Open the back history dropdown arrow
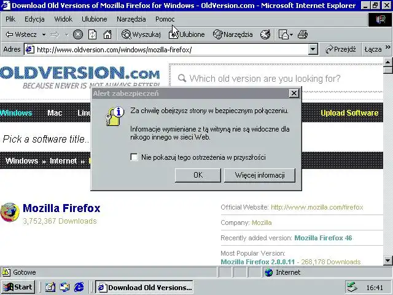The width and height of the screenshot is (393, 295). pos(44,34)
